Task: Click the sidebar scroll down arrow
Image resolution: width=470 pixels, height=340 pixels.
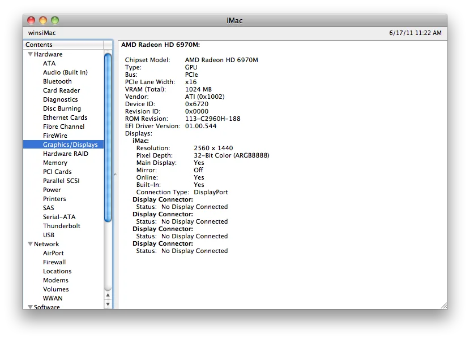Action: [x=108, y=304]
